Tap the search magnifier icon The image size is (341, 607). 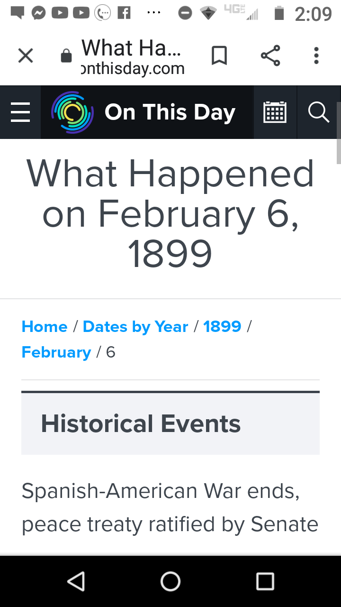pyautogui.click(x=318, y=112)
